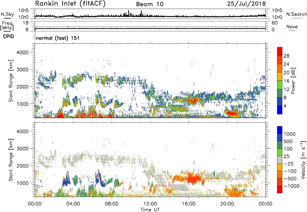Click the blue velocity echo near 03:00

click(x=66, y=181)
